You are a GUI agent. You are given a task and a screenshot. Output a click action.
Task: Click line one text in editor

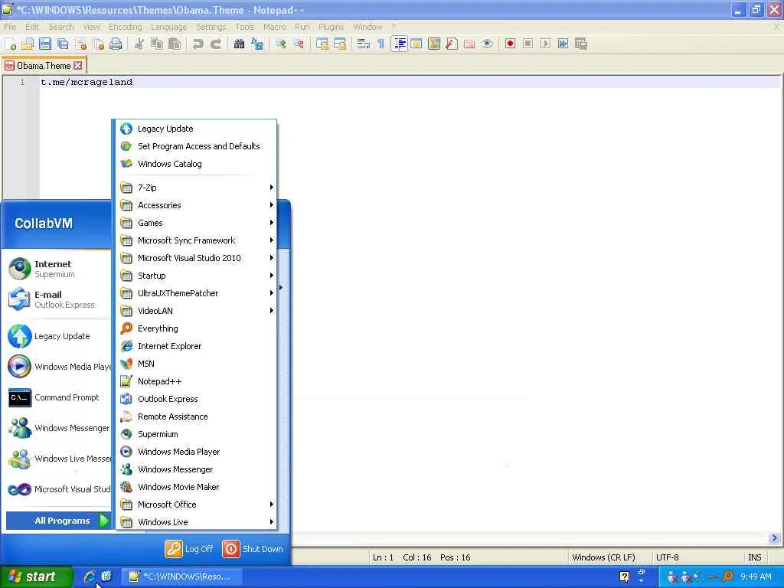(87, 82)
